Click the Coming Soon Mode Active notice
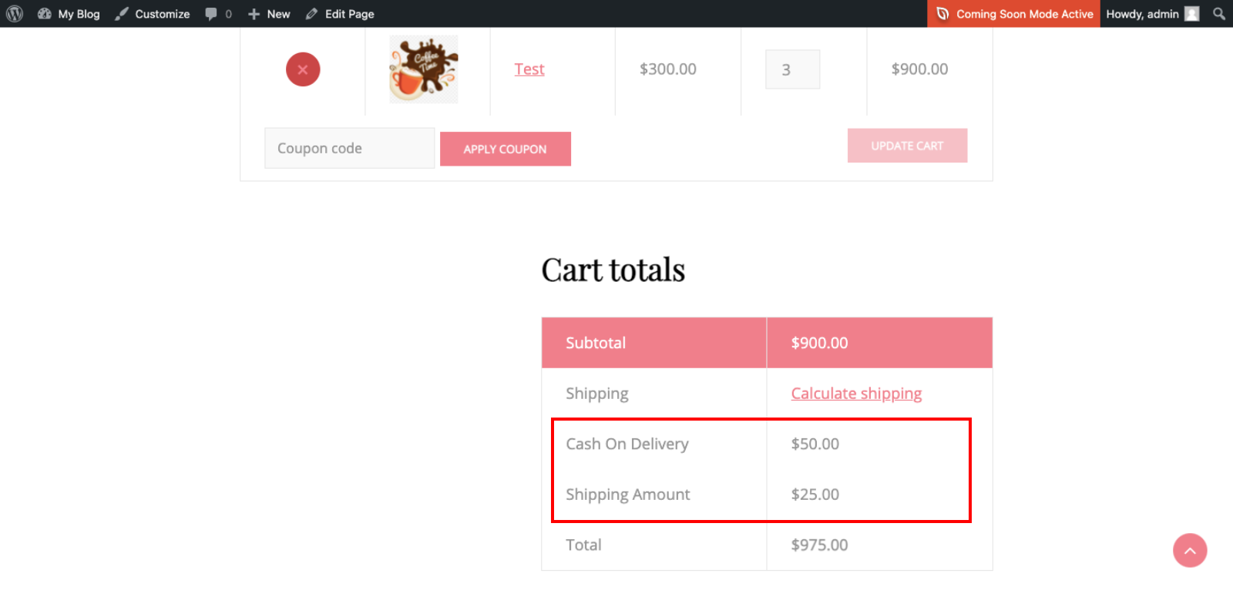 coord(1014,14)
